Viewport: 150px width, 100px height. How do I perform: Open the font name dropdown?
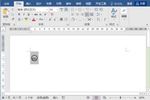(x=47, y=10)
